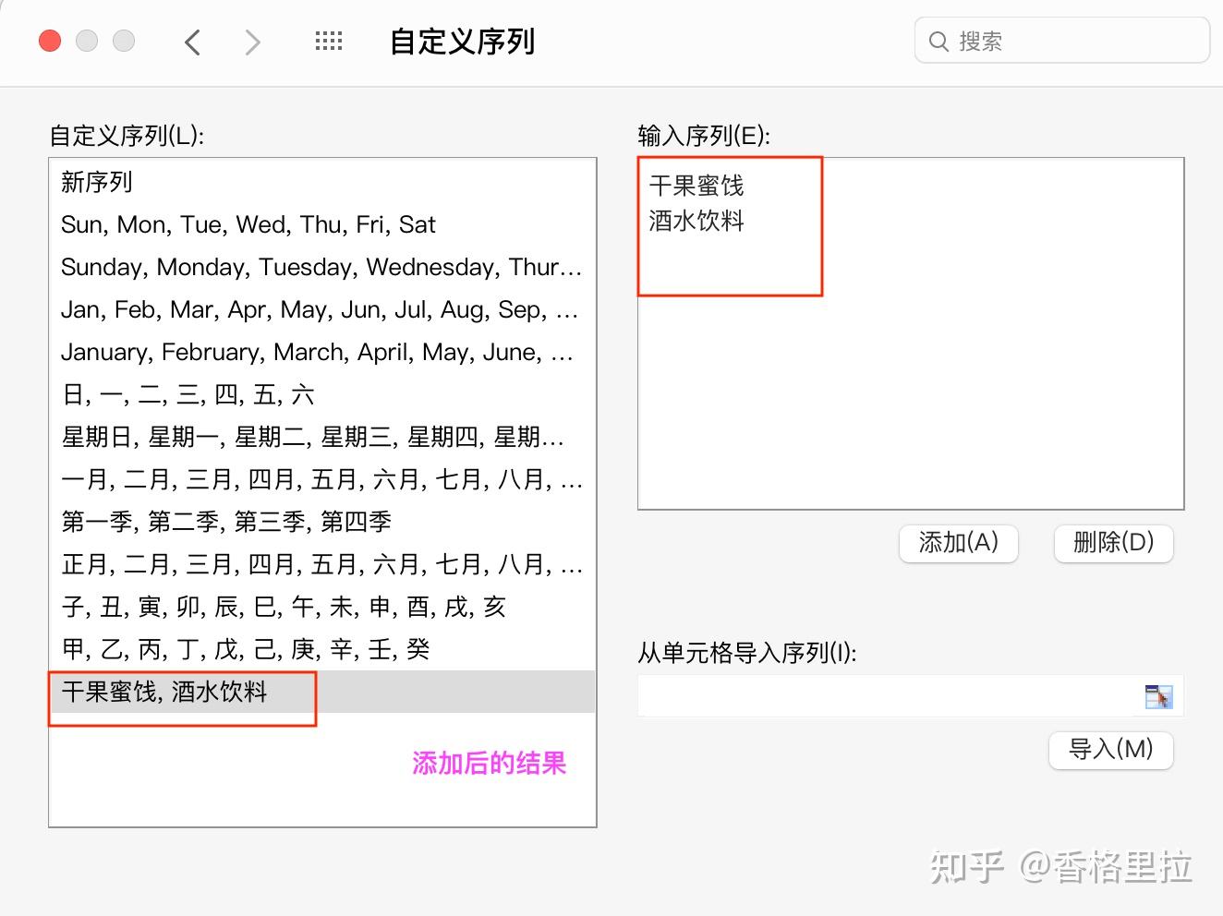Select the 干果蜜饯, 酒水饮料 list entry
1223x916 pixels.
(322, 692)
